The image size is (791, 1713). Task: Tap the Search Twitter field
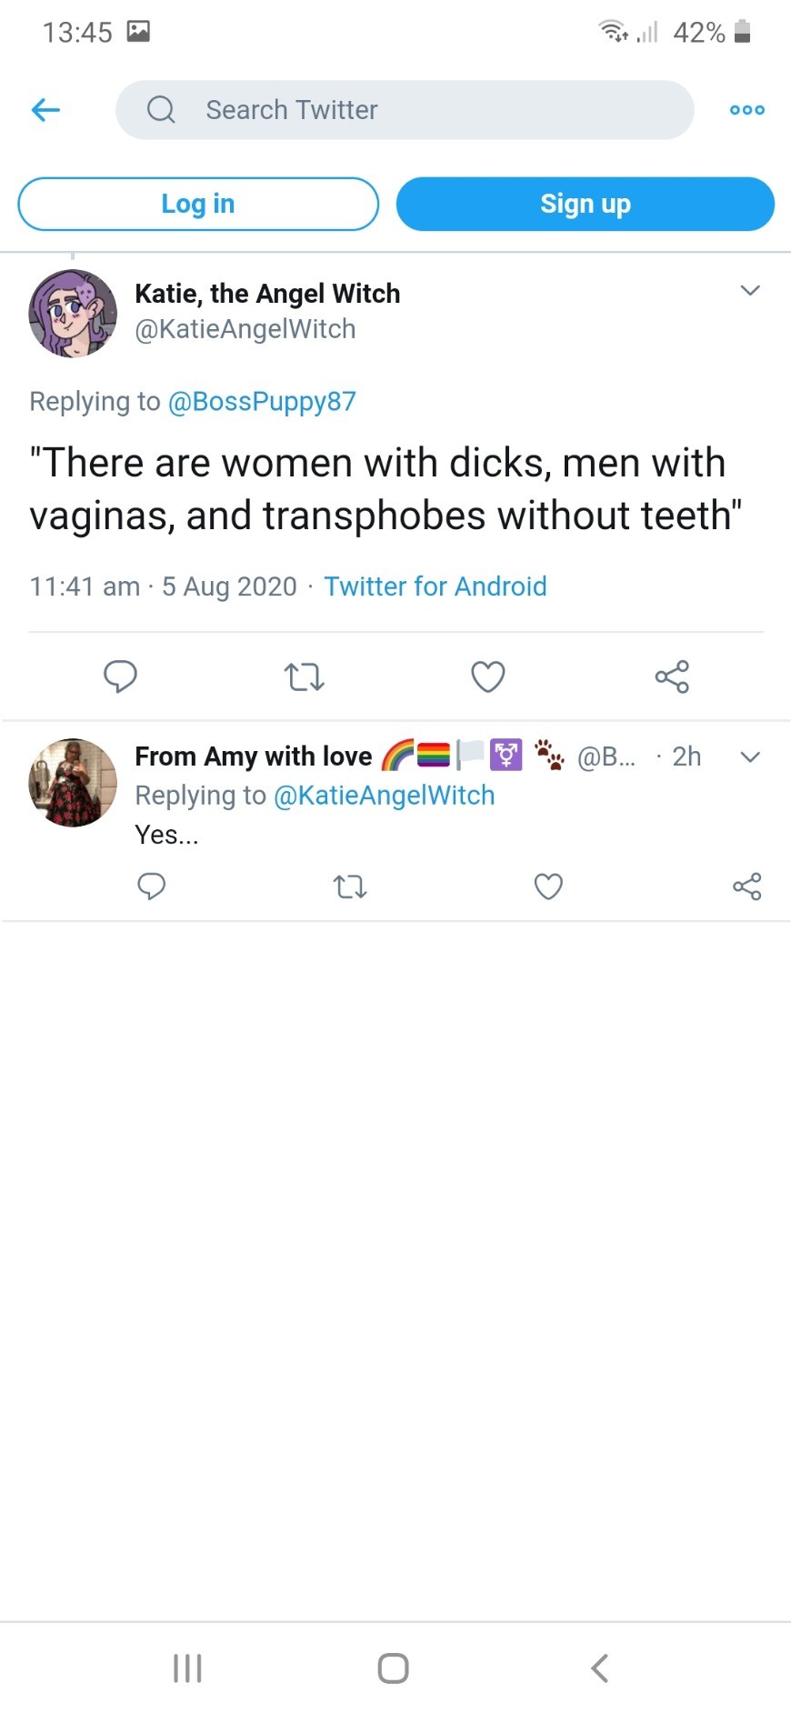tap(405, 110)
